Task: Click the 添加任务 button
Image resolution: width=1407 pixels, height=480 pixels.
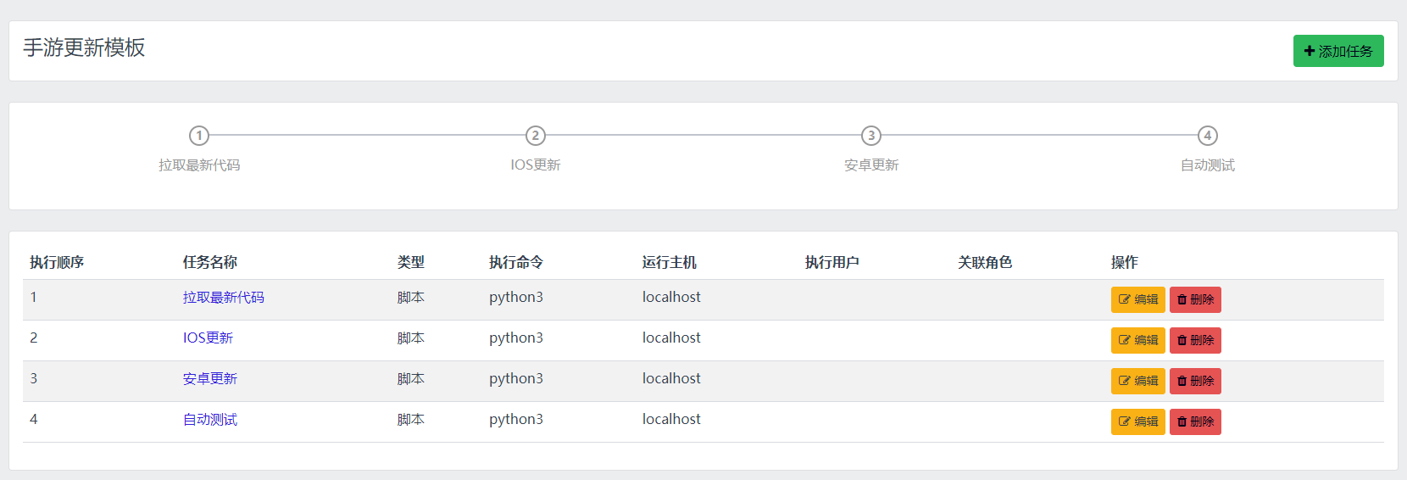Action: [x=1337, y=51]
